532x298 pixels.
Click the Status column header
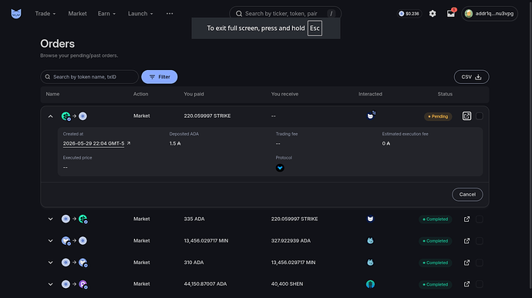445,94
